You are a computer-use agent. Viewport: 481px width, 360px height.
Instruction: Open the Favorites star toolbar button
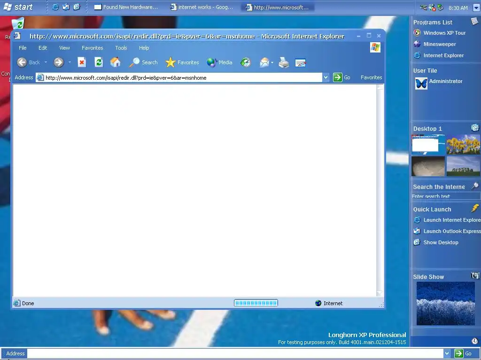[x=182, y=62]
